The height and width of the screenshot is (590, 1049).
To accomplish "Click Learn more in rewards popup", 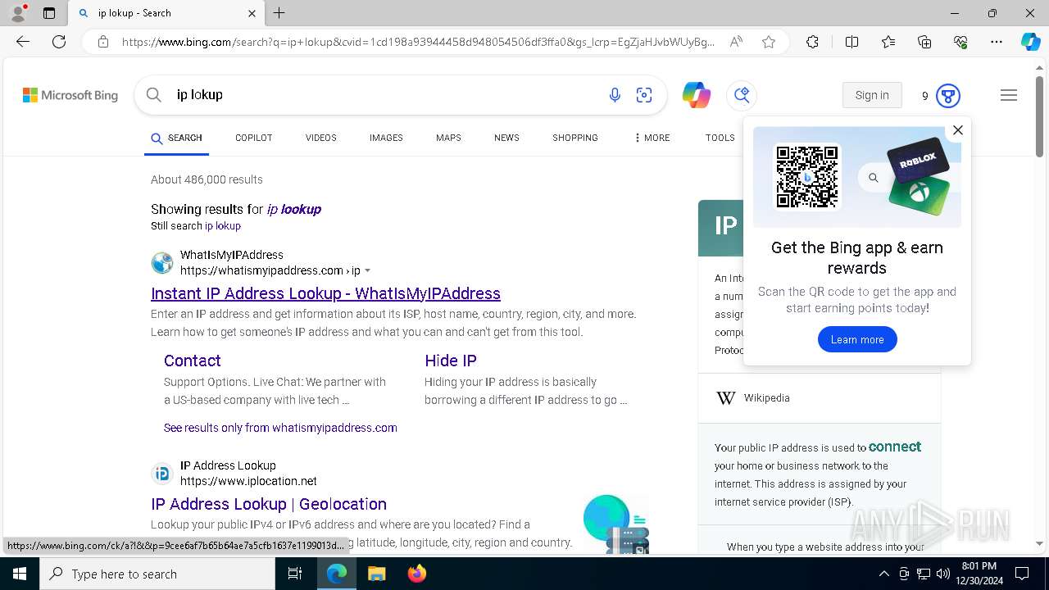I will pyautogui.click(x=857, y=339).
